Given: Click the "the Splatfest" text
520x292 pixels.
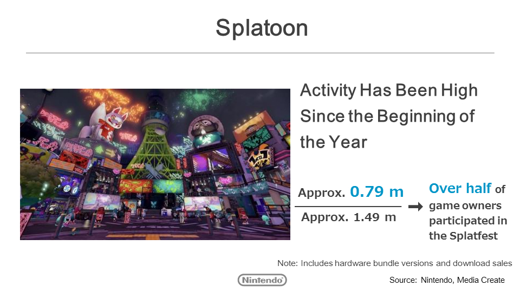Looking at the screenshot, I should 463,236.
